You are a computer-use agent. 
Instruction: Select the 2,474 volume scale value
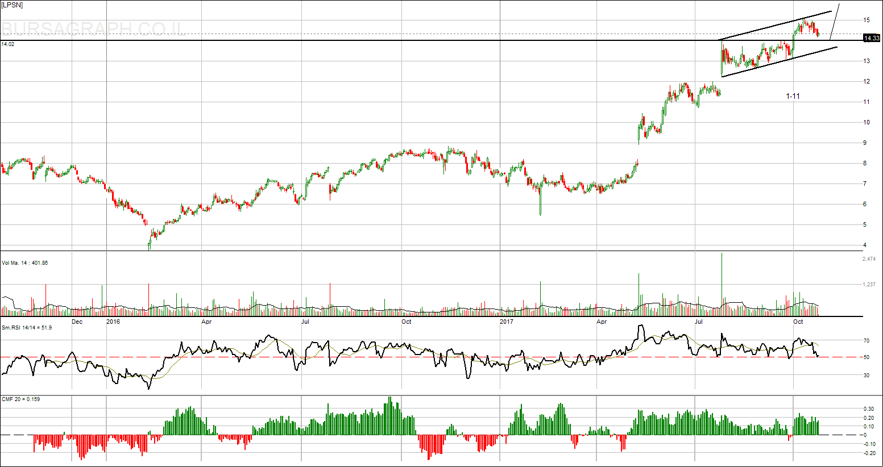pos(869,258)
